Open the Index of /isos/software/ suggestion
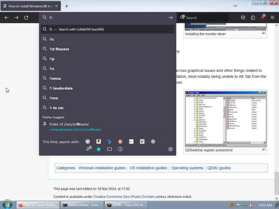This screenshot has height=209, width=279. click(x=107, y=127)
